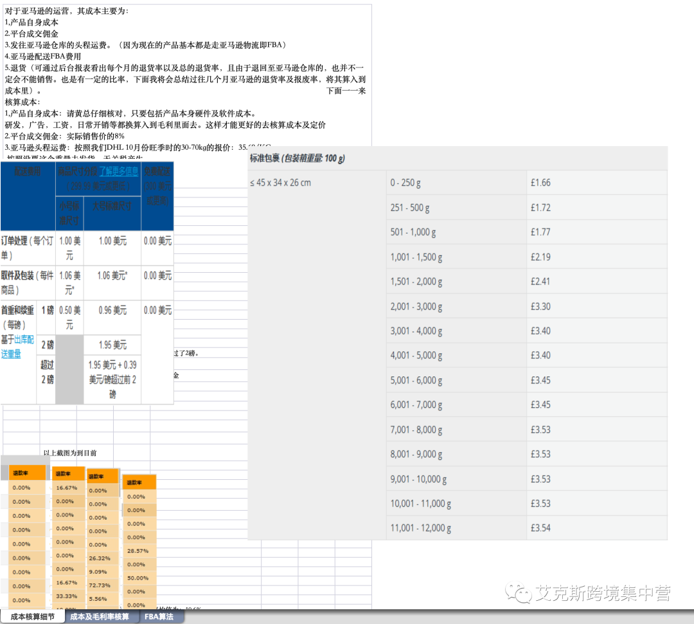Click the 取件及包装 (每件商品) row label
The width and height of the screenshot is (694, 624).
point(27,283)
